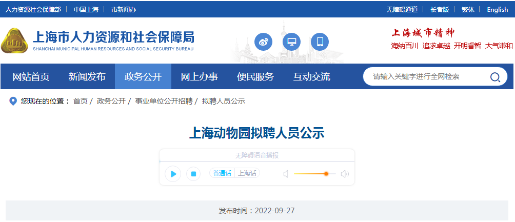
Task: Play the audio broadcast
Action: (173, 174)
